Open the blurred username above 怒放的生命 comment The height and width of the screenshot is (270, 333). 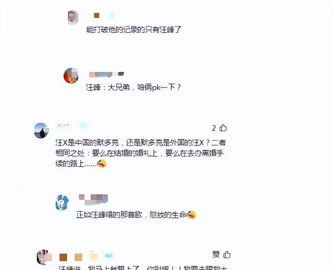pyautogui.click(x=93, y=199)
